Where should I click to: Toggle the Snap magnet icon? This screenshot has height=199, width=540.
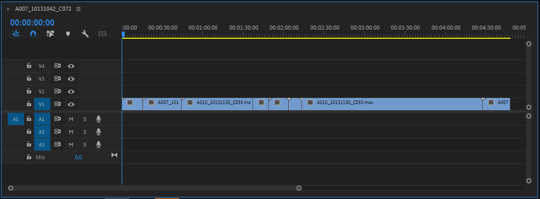coord(33,34)
